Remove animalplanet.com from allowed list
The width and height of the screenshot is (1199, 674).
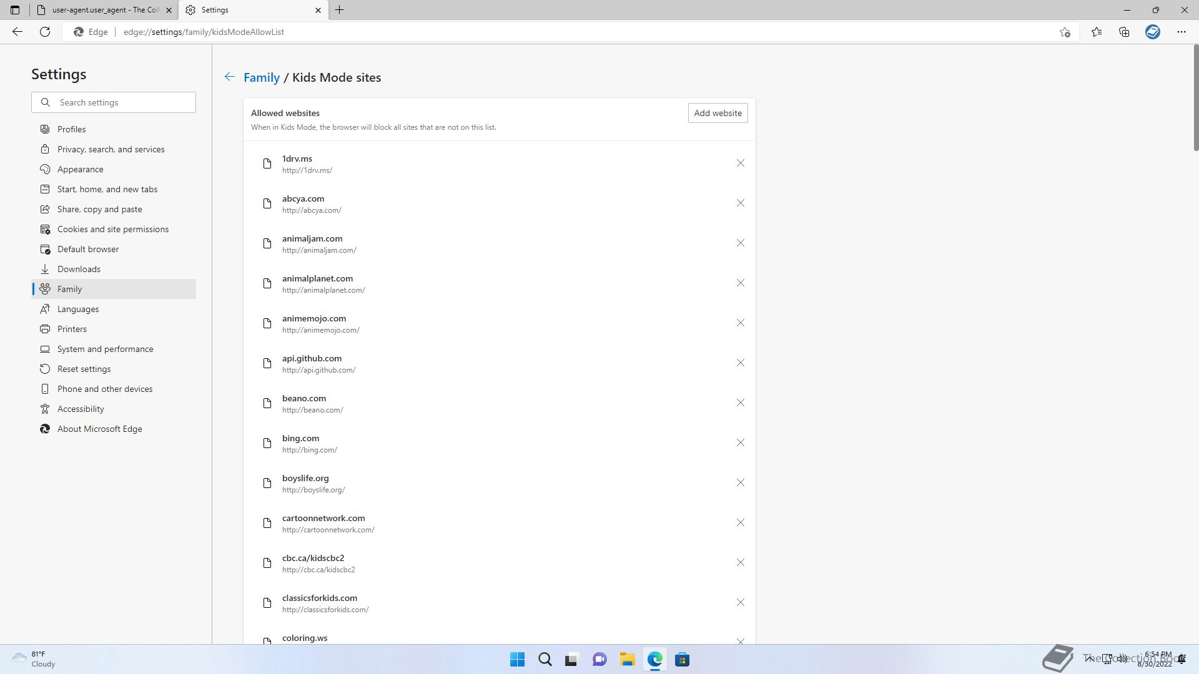pyautogui.click(x=740, y=283)
